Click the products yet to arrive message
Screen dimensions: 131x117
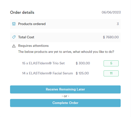point(66,52)
